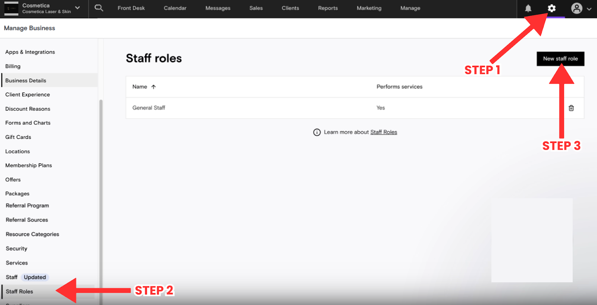The width and height of the screenshot is (597, 305).
Task: Open Apps & Integrations settings
Action: (30, 52)
